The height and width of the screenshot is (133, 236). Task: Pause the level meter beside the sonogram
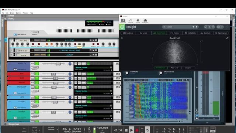(x=197, y=110)
